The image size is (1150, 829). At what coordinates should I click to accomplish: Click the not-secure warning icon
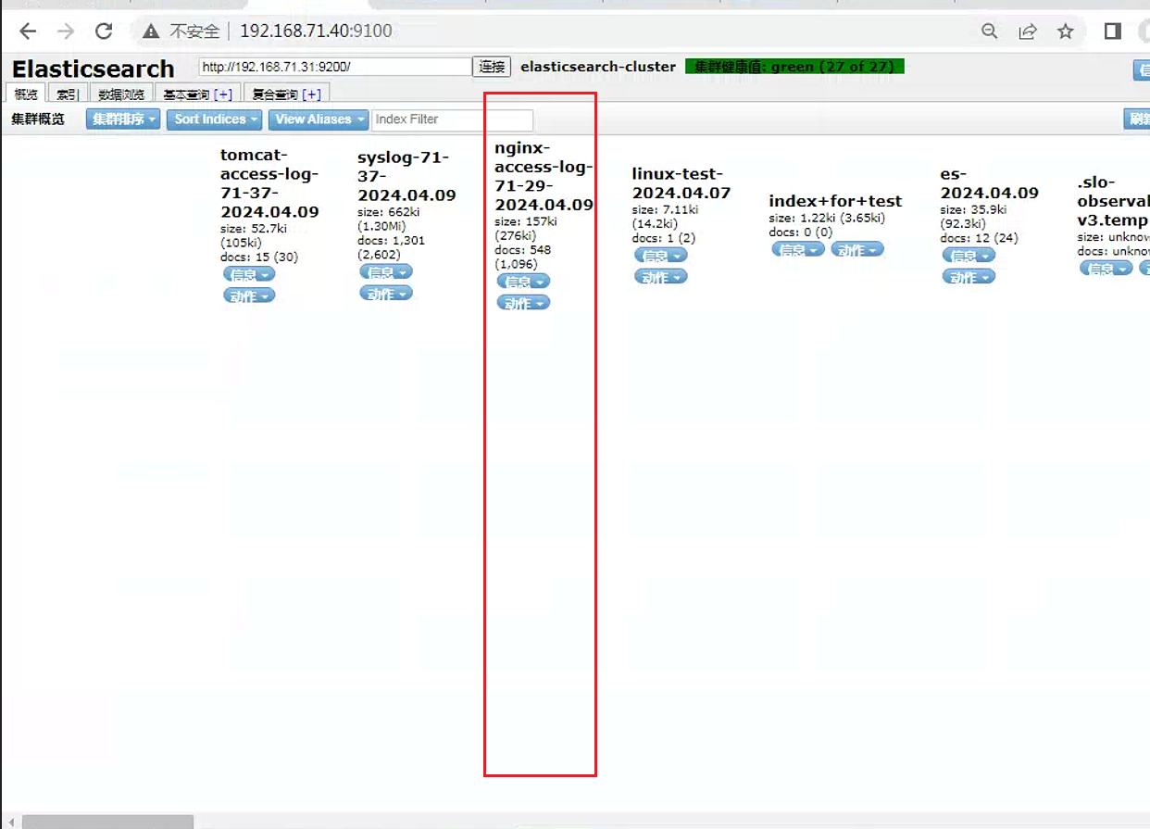pos(151,31)
